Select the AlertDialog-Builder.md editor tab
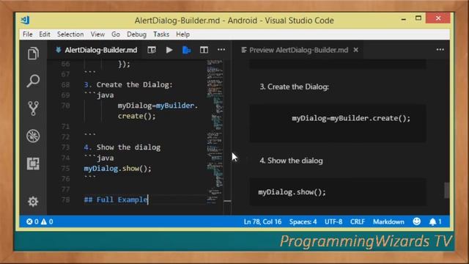The image size is (469, 264). tap(97, 50)
